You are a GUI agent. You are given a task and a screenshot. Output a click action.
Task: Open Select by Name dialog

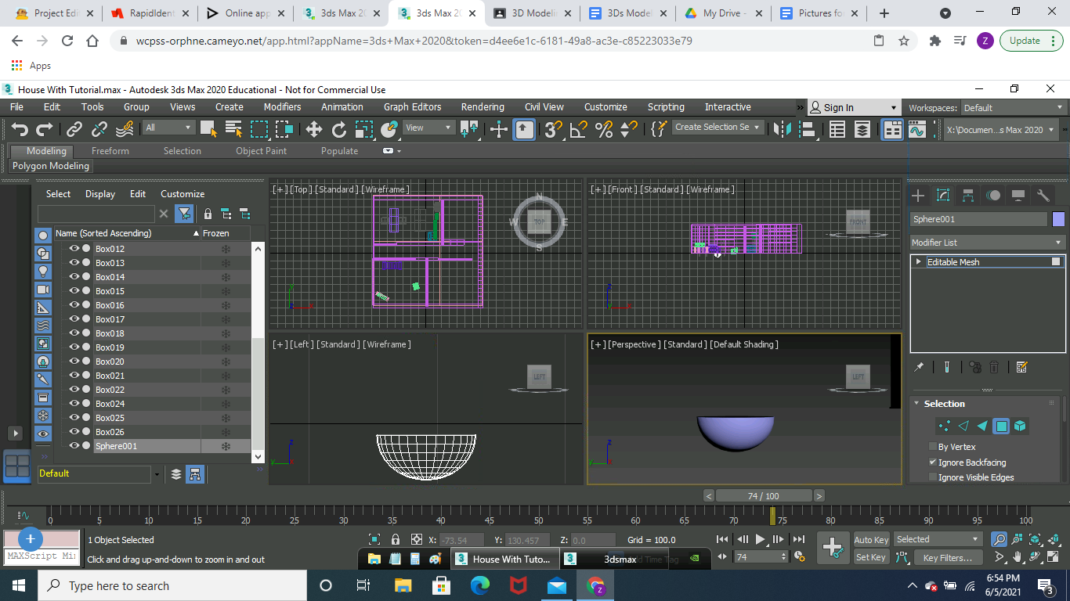pyautogui.click(x=233, y=129)
